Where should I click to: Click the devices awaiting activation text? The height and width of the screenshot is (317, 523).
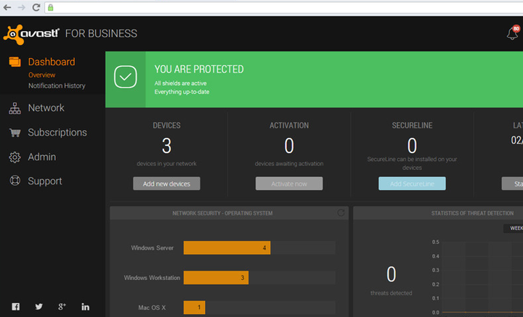[289, 163]
